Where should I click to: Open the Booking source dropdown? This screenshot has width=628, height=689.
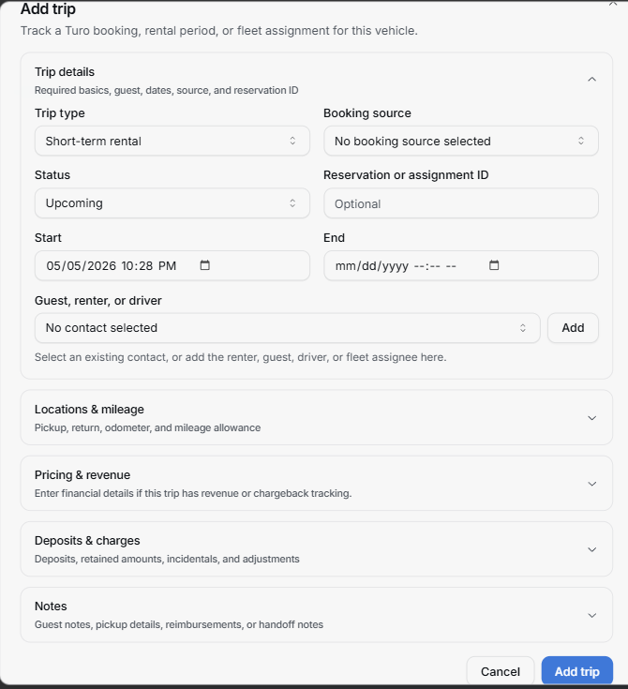pyautogui.click(x=461, y=141)
